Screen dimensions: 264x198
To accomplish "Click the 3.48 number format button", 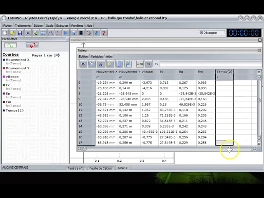I will 140,64.
